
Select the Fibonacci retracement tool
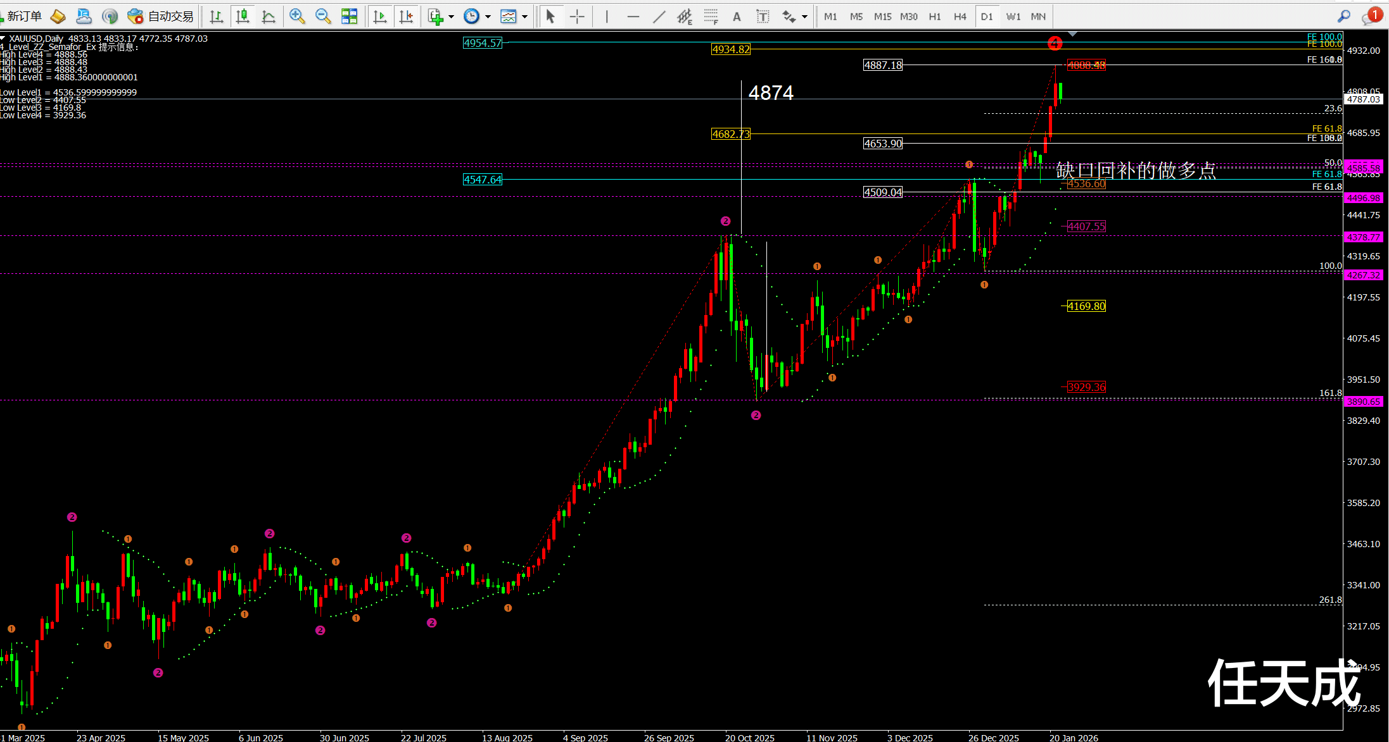[x=711, y=16]
